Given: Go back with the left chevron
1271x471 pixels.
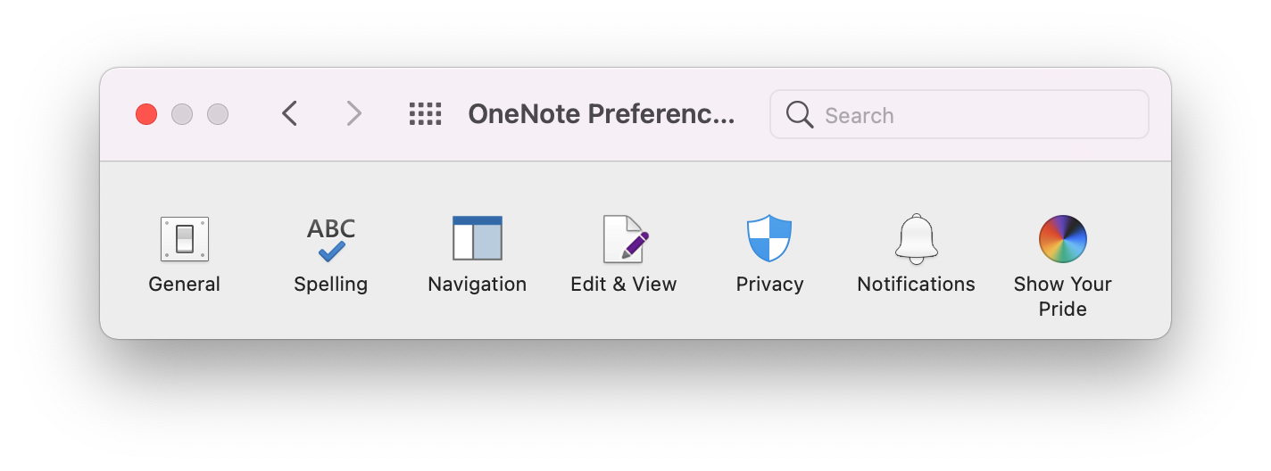Looking at the screenshot, I should click(289, 113).
